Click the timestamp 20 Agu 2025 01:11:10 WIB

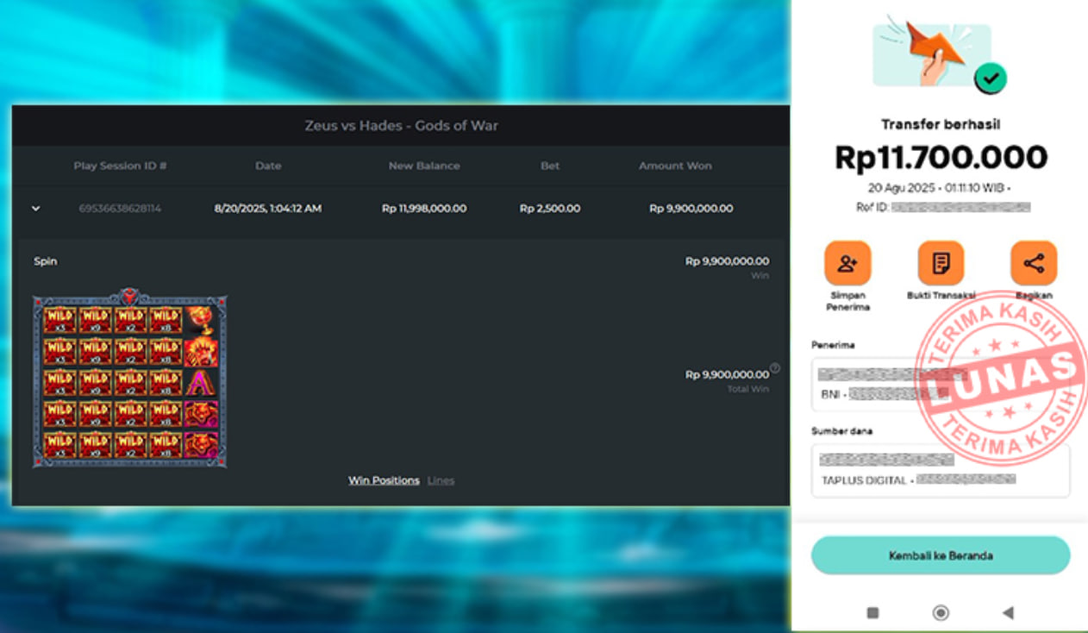pos(939,187)
